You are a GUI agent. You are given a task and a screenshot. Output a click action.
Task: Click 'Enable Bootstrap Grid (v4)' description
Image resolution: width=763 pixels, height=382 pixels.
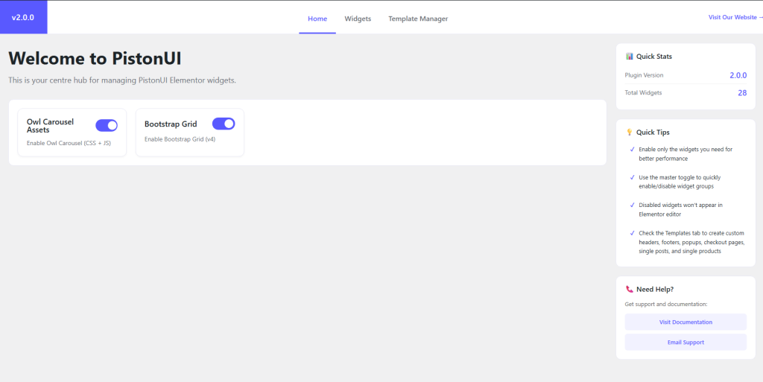(x=180, y=139)
